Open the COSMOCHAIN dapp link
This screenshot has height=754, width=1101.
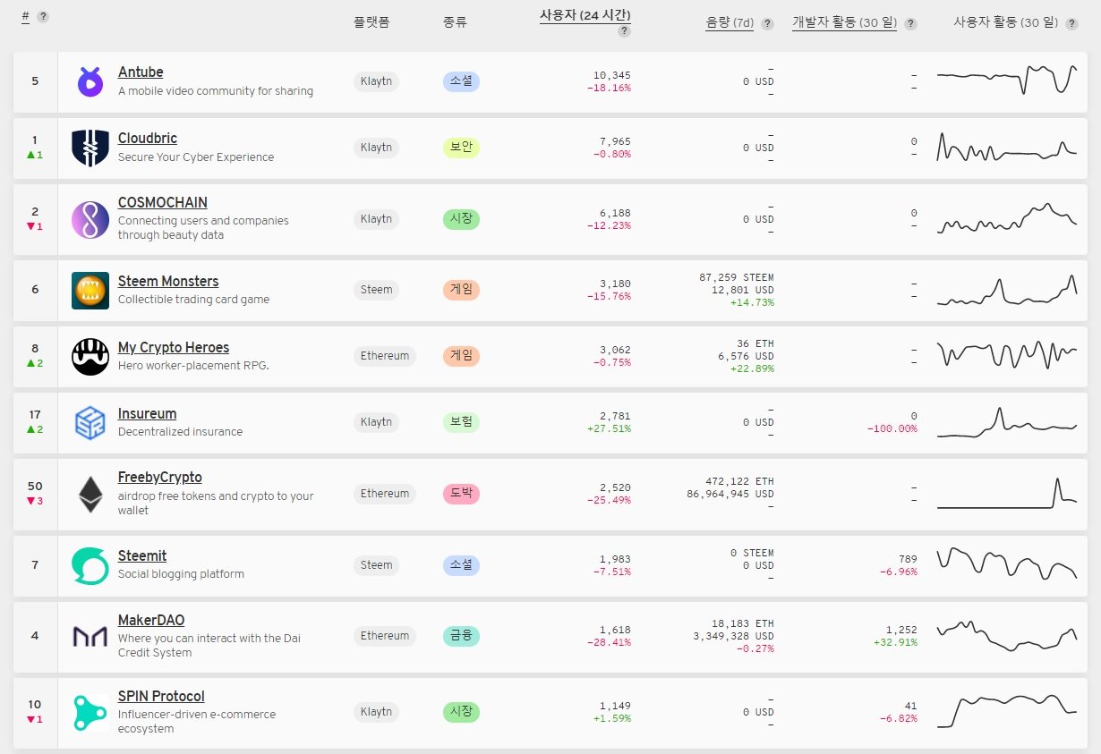click(163, 203)
